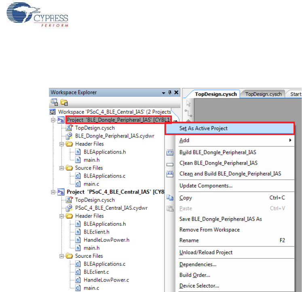Choose Build BLE_Dongle_Peripheral_IAS

click(235, 152)
